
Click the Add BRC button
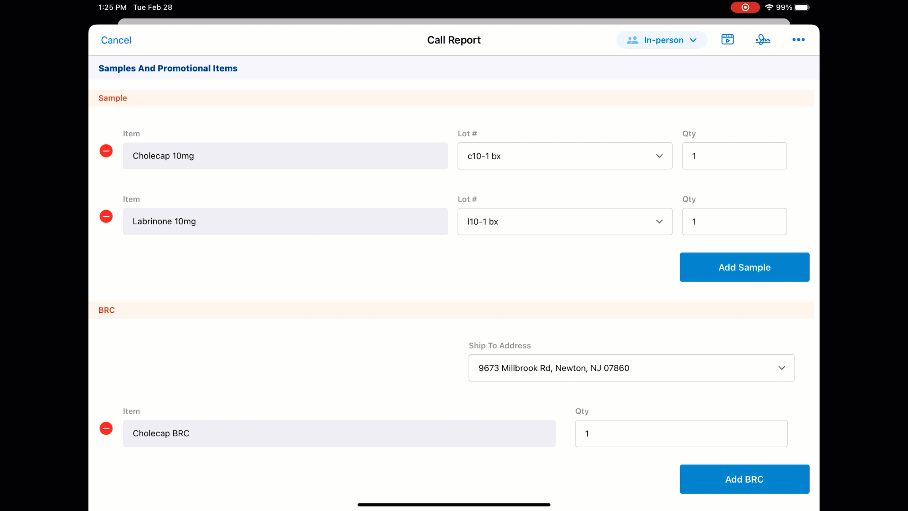(x=744, y=479)
